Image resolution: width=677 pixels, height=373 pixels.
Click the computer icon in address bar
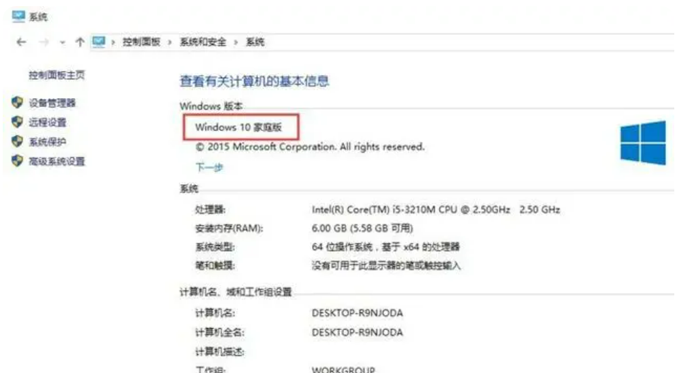tap(99, 42)
